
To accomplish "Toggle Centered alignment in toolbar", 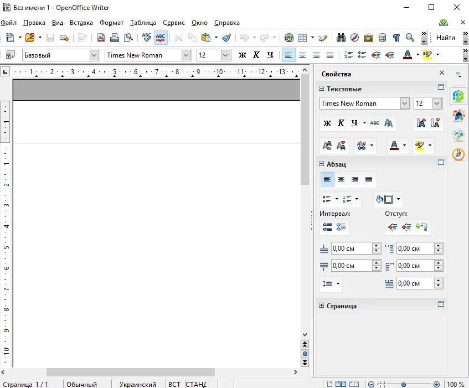I will click(302, 55).
